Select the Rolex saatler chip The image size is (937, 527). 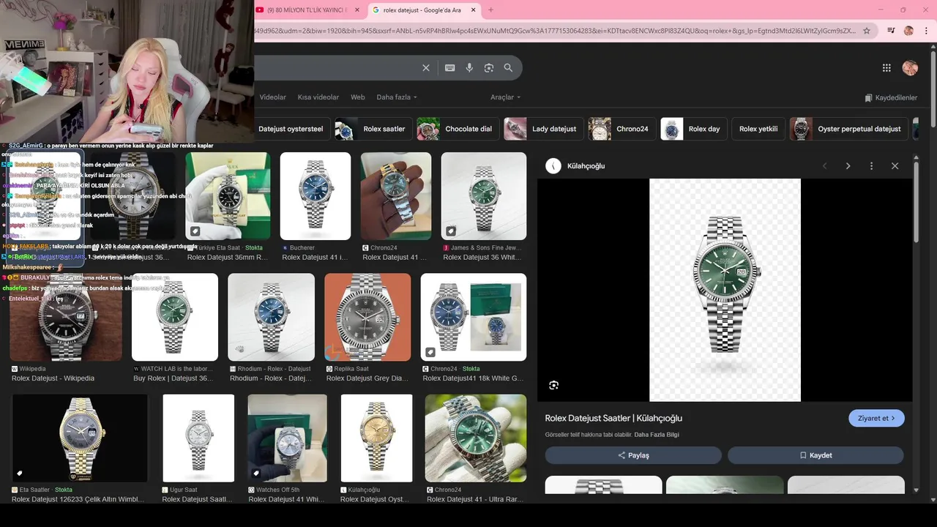(x=373, y=129)
